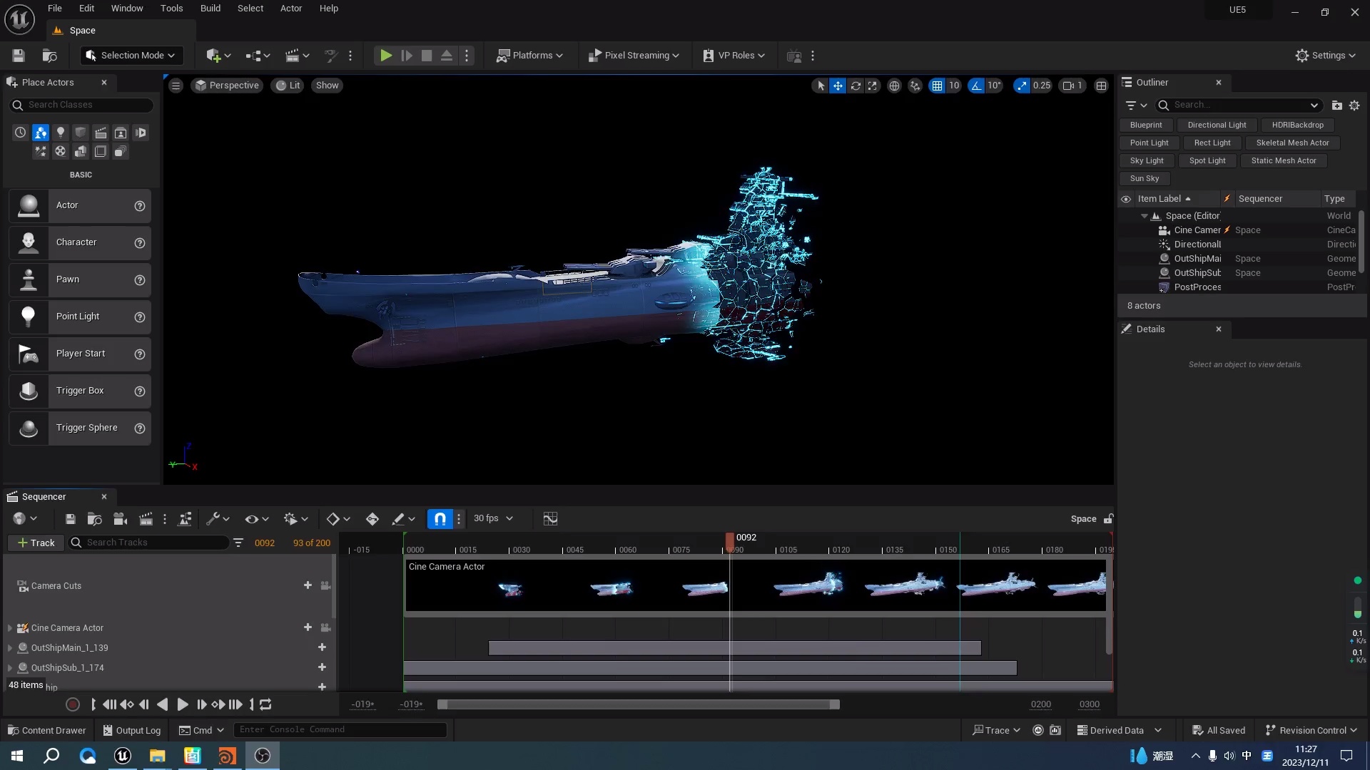Open the Content Drawer
The image size is (1370, 770).
click(46, 730)
